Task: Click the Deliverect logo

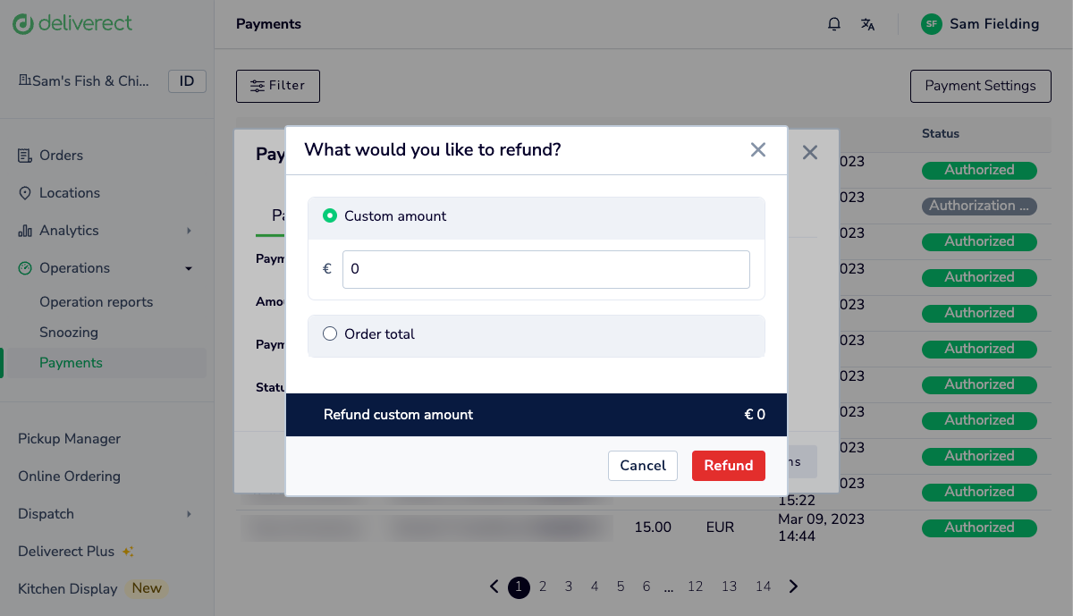Action: 72,23
